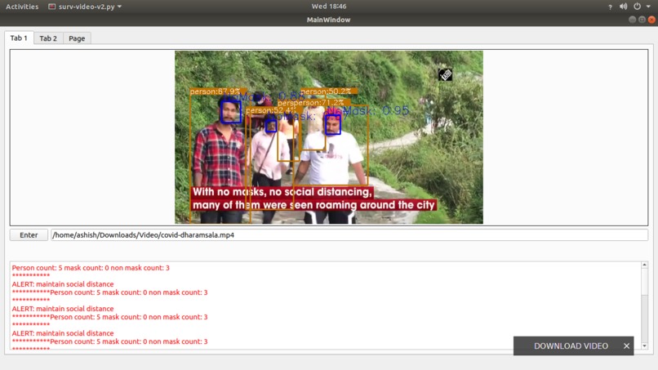The image size is (658, 370).
Task: Open the surv-video-v2.py app menu
Action: click(85, 7)
